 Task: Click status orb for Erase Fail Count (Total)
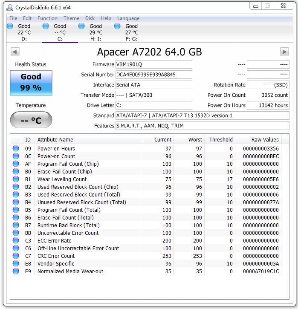pyautogui.click(x=16, y=217)
